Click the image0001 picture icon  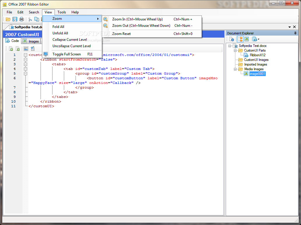tap(246, 74)
